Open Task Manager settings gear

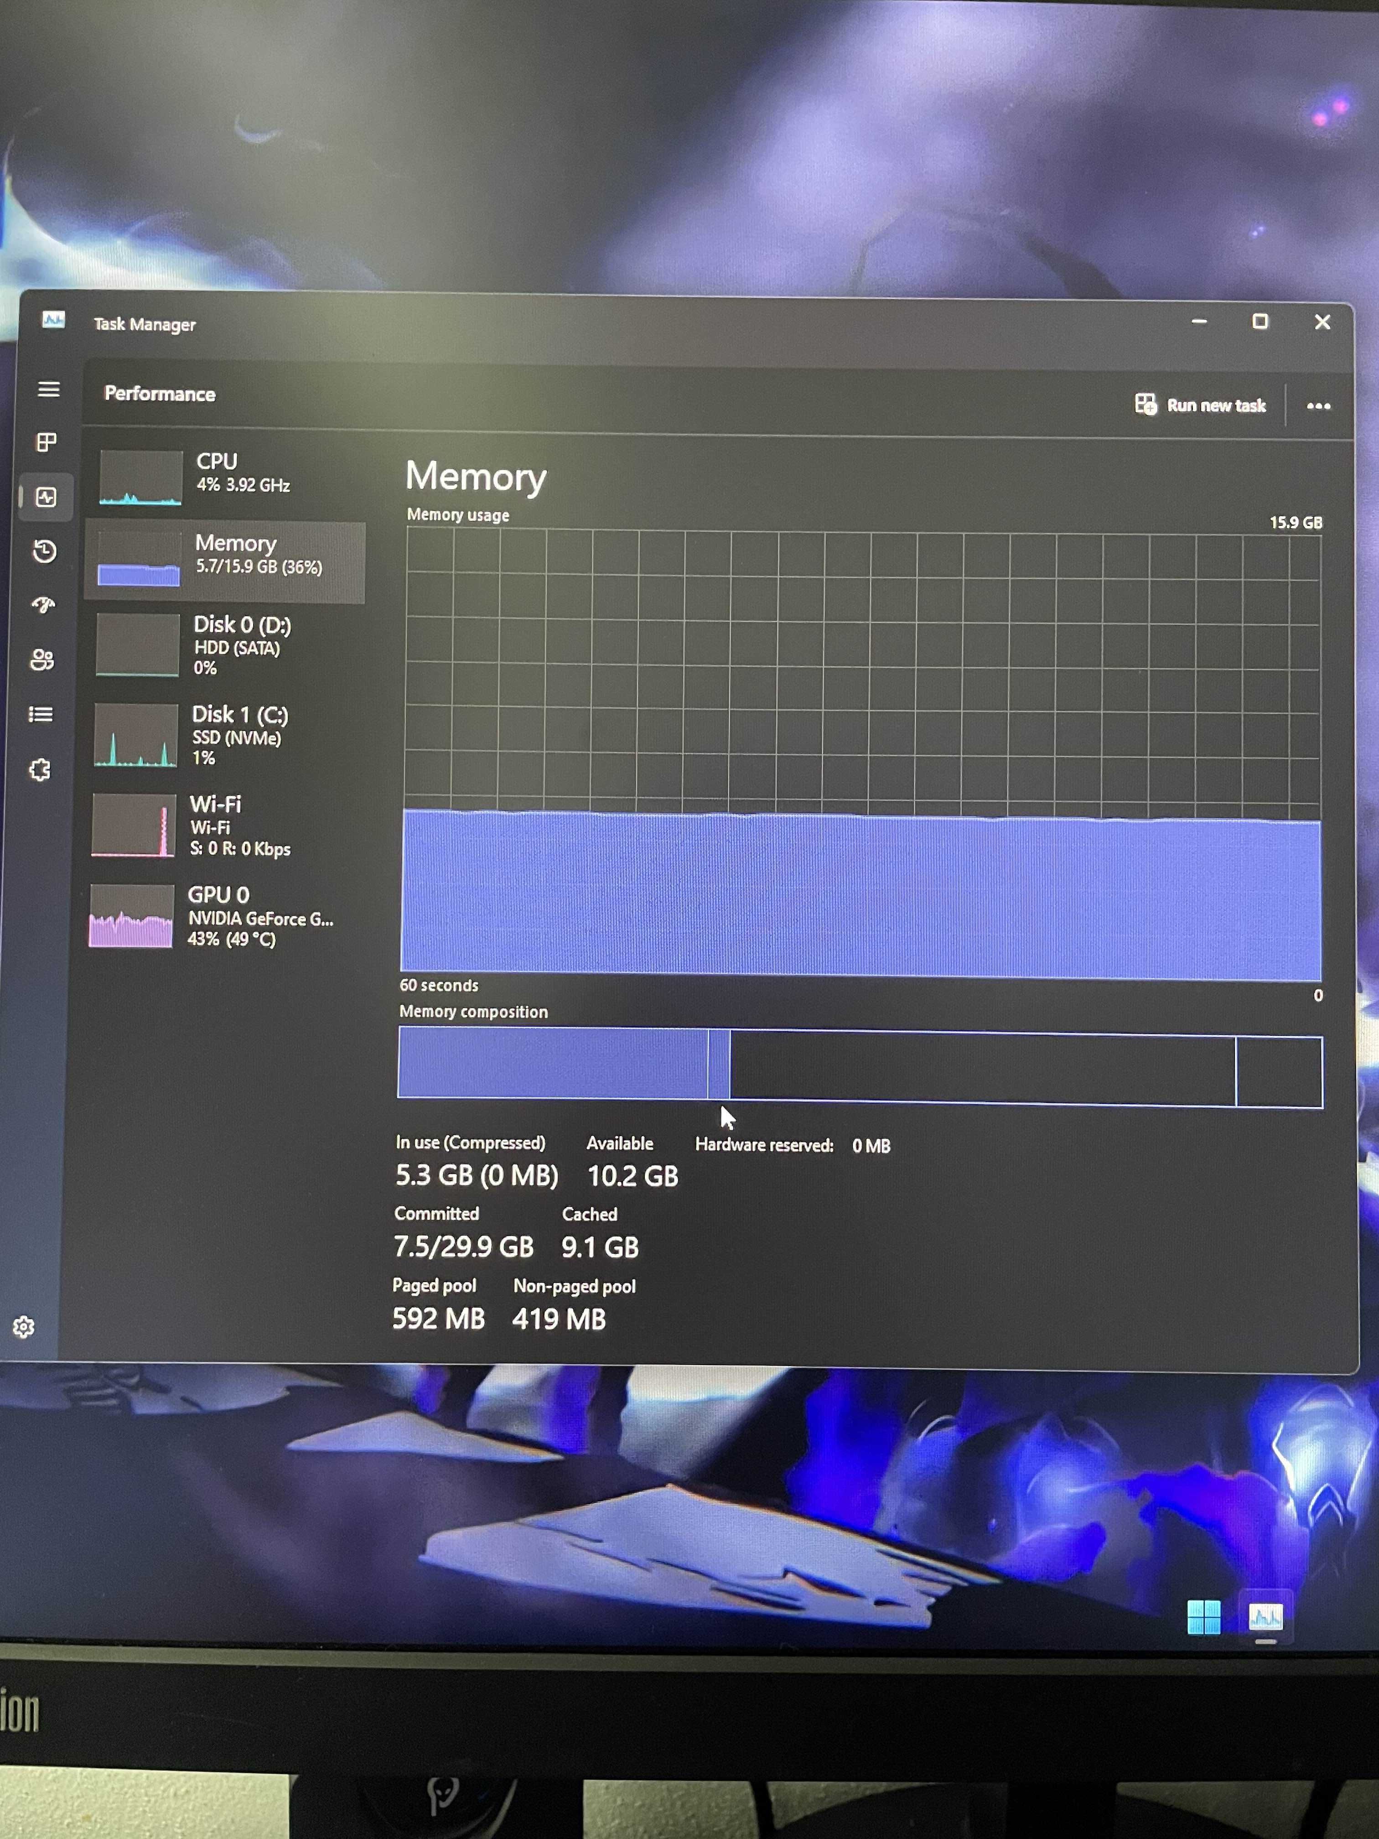(23, 1327)
